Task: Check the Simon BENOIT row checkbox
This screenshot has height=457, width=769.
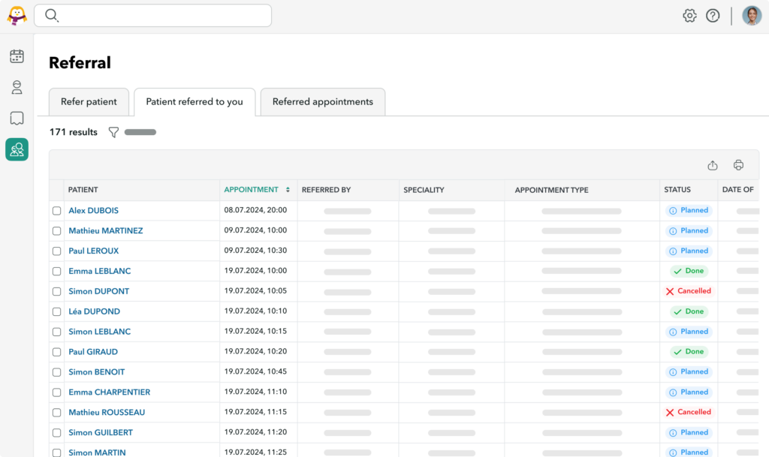Action: 57,372
